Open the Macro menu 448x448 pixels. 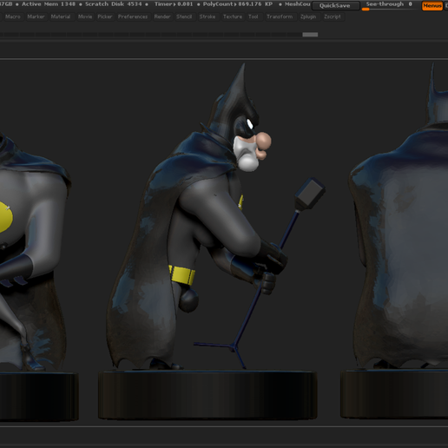[13, 16]
